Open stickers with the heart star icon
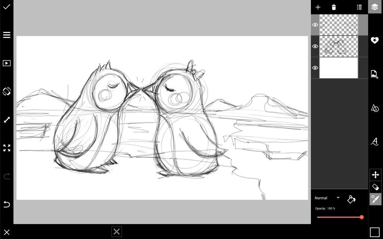Screen dimensions: 383x239 pyautogui.click(x=374, y=40)
